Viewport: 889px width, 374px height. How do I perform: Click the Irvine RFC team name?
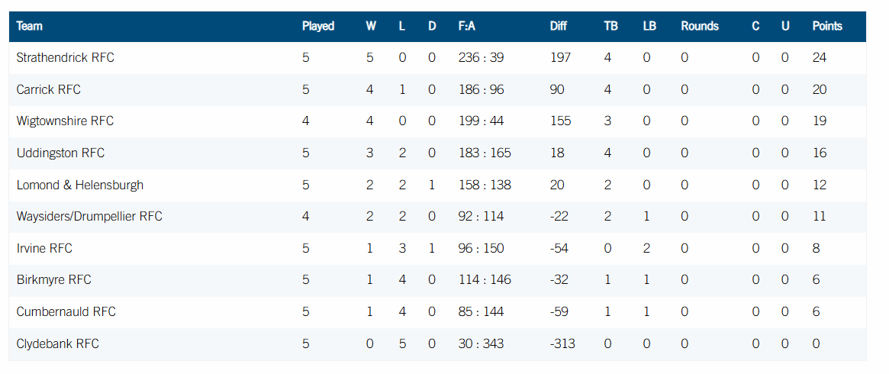coord(44,249)
